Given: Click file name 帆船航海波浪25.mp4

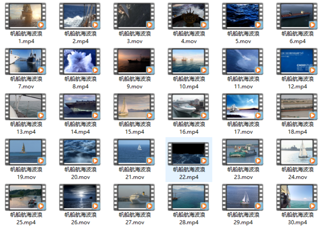Looking at the screenshot, I should pyautogui.click(x=26, y=219).
